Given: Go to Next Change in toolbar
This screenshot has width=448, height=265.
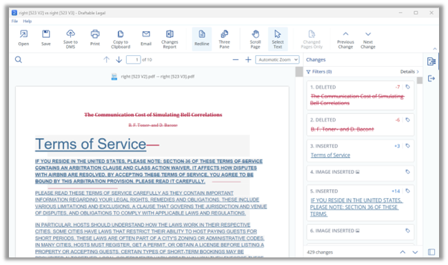Looking at the screenshot, I should pos(368,39).
